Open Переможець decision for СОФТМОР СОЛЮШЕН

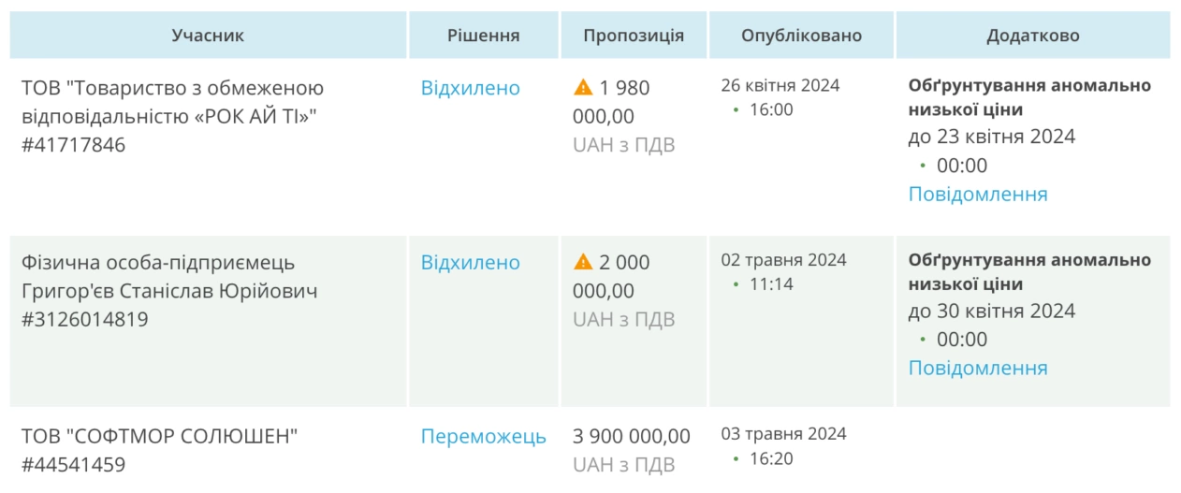tap(484, 436)
